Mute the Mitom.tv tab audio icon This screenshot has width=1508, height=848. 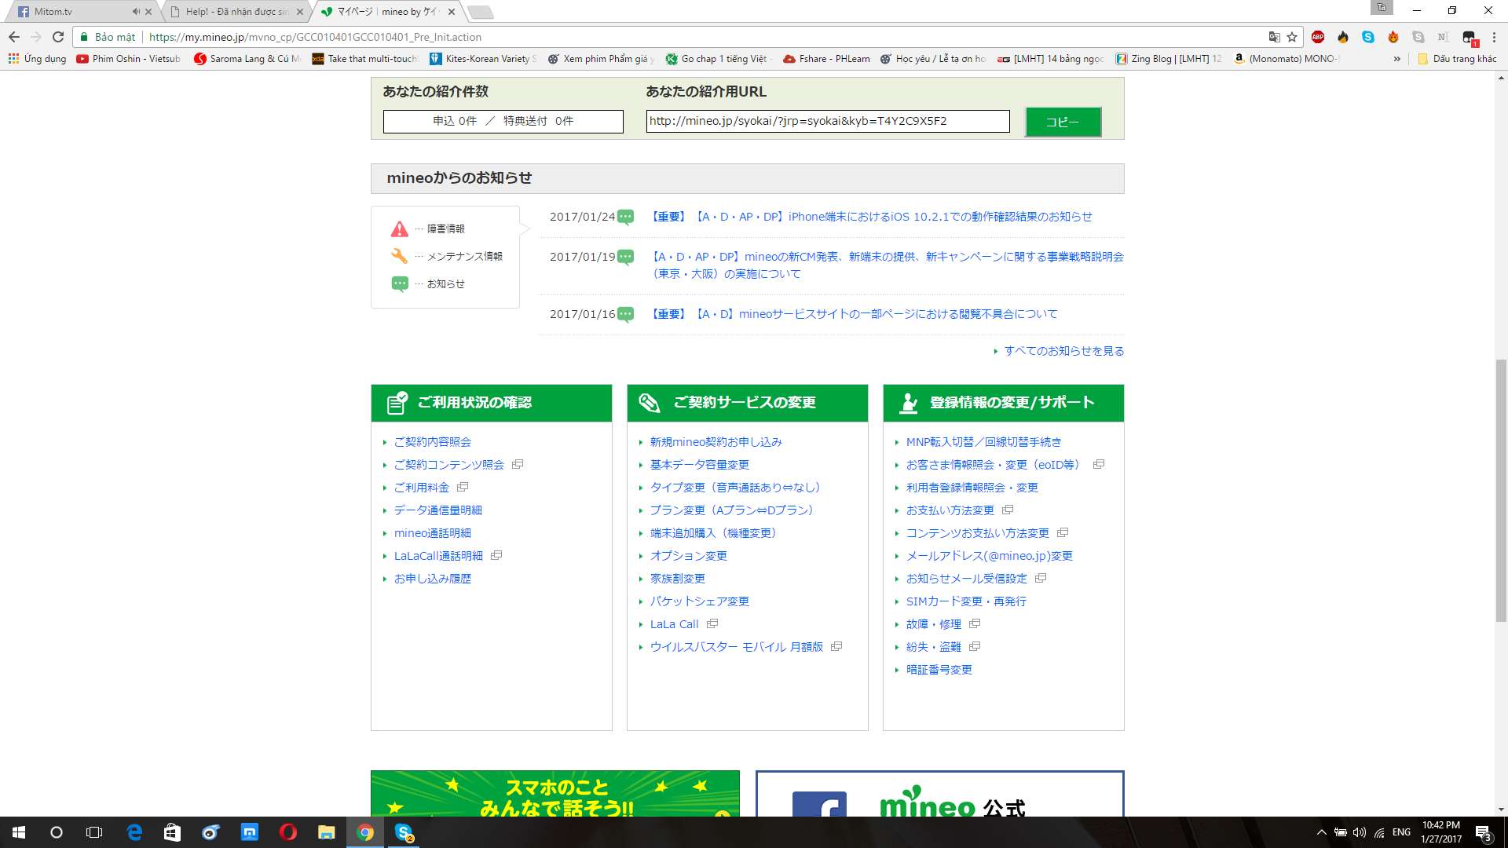(x=136, y=12)
